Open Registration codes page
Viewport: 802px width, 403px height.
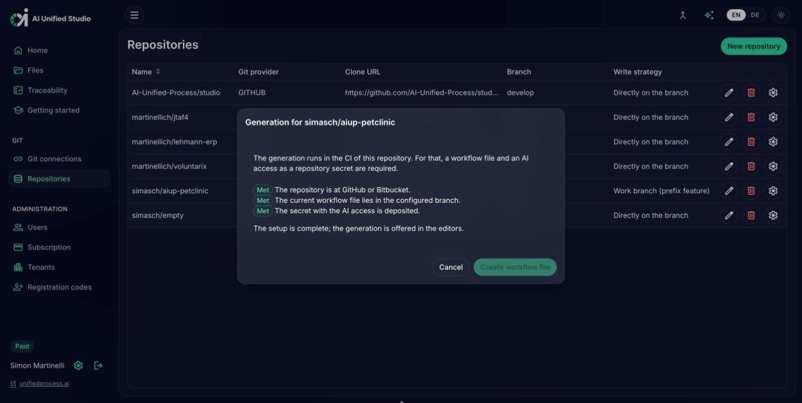59,287
